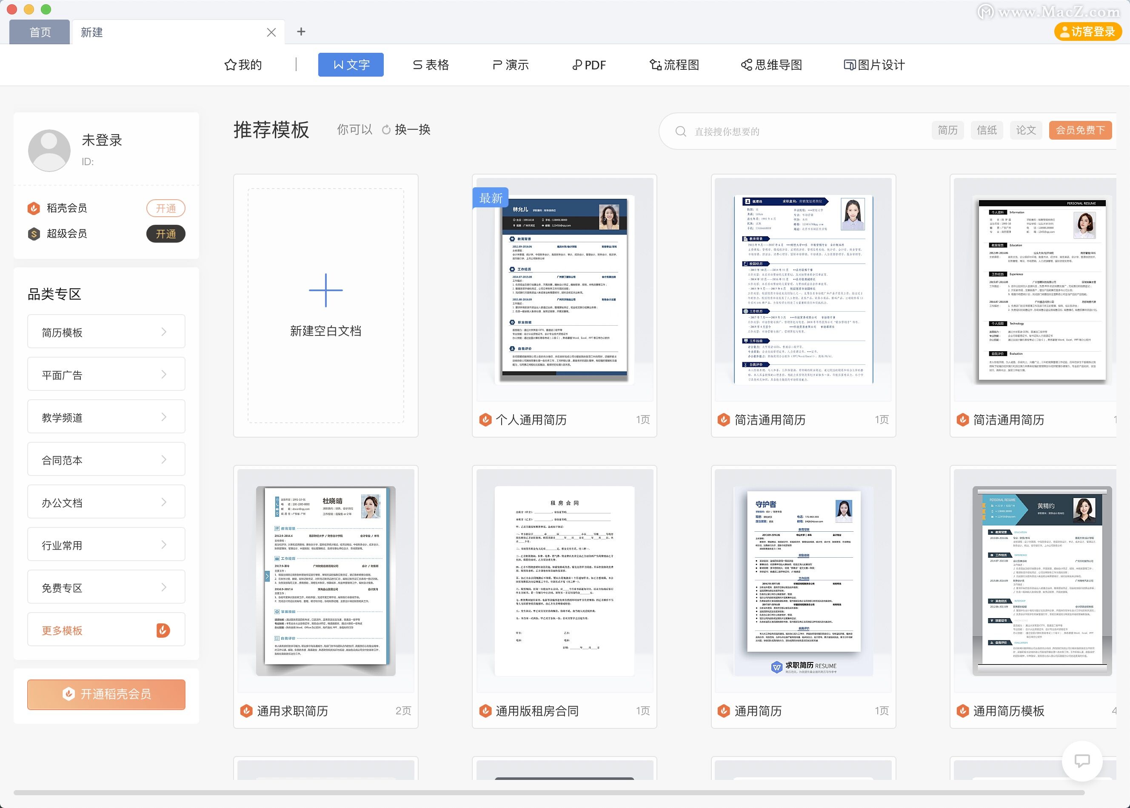Open a new tab with the plus button
1130x808 pixels.
click(x=301, y=32)
